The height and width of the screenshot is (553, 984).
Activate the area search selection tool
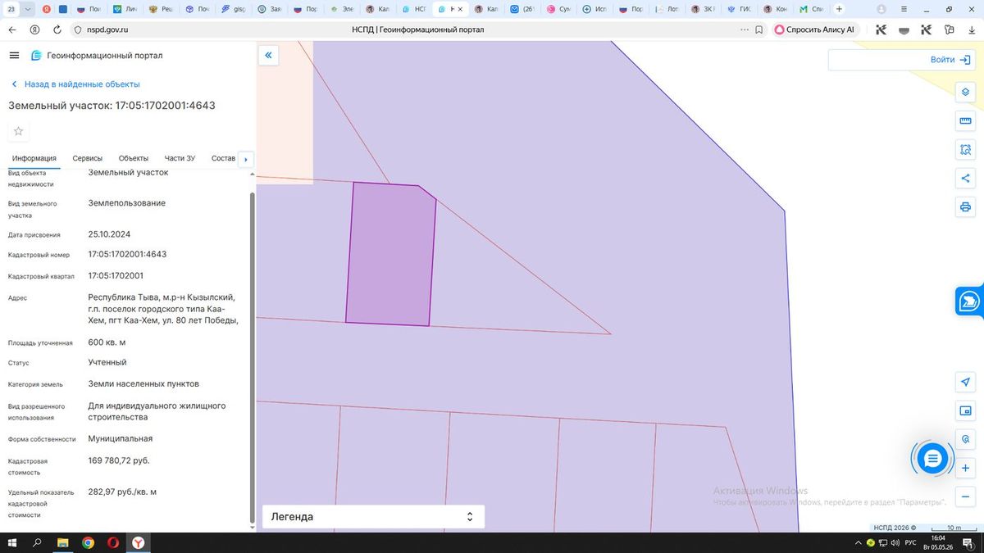pyautogui.click(x=965, y=149)
